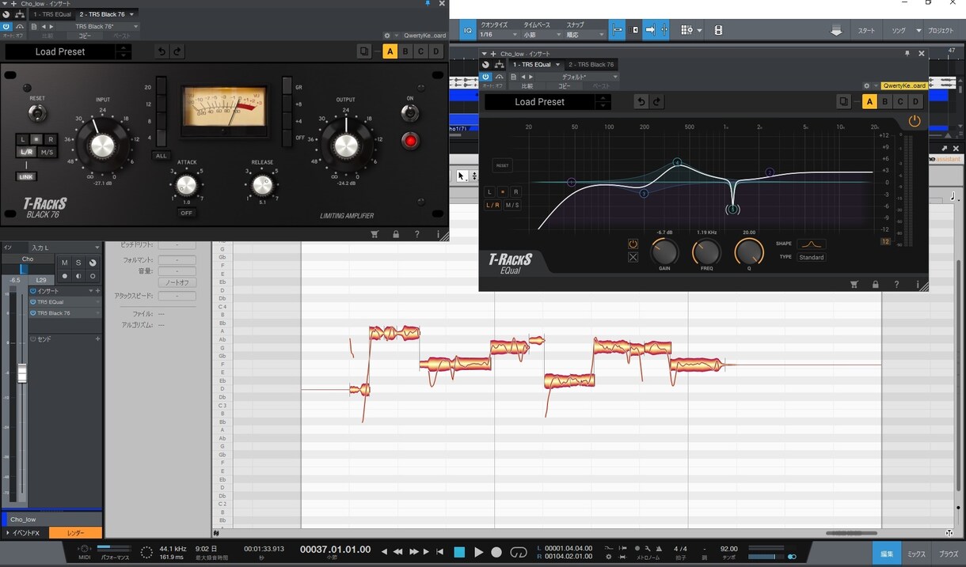The width and height of the screenshot is (966, 567).
Task: Copy A/B preset slot in Black 76
Action: (x=364, y=52)
